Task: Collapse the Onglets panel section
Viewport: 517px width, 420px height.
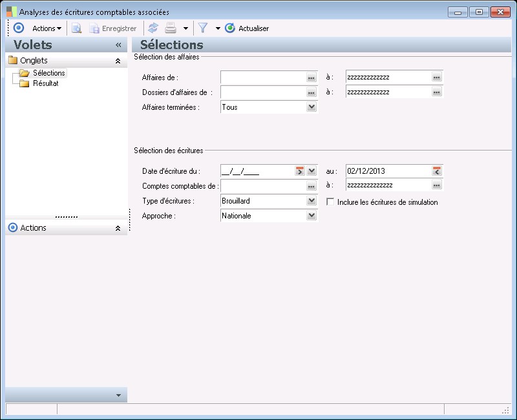Action: coord(118,61)
